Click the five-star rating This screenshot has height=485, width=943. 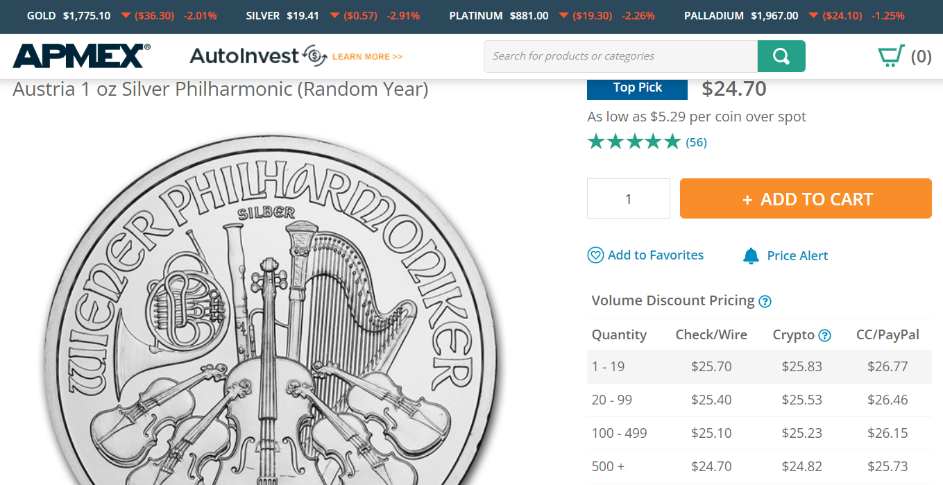pos(634,142)
